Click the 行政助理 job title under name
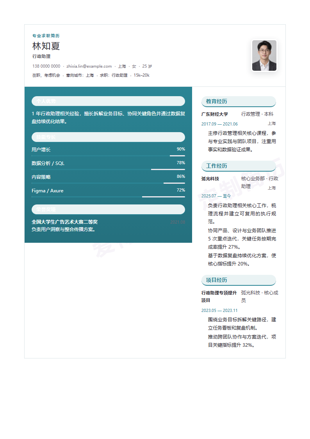The width and height of the screenshot is (310, 439). (x=41, y=56)
